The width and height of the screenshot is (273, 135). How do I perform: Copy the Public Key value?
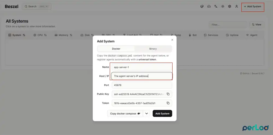click(x=168, y=94)
